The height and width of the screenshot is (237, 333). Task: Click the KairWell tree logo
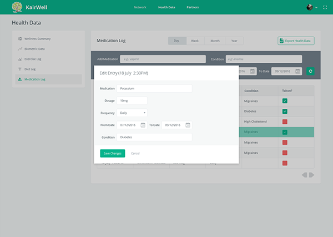coord(17,7)
